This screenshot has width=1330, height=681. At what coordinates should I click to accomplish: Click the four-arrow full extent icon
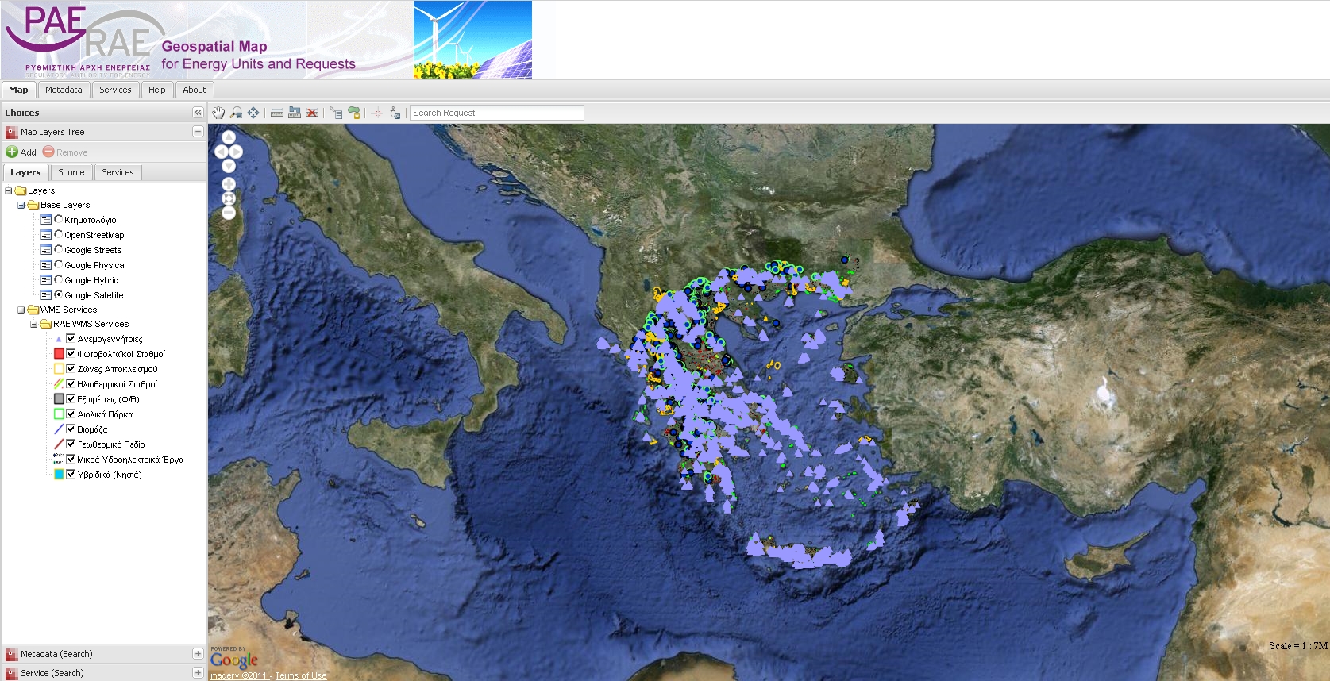tap(253, 113)
